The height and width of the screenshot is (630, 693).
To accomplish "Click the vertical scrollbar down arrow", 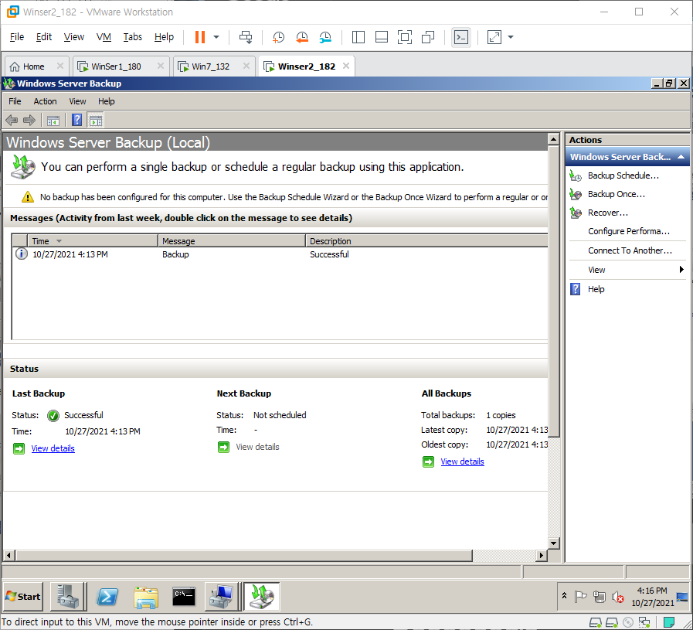I will point(553,543).
